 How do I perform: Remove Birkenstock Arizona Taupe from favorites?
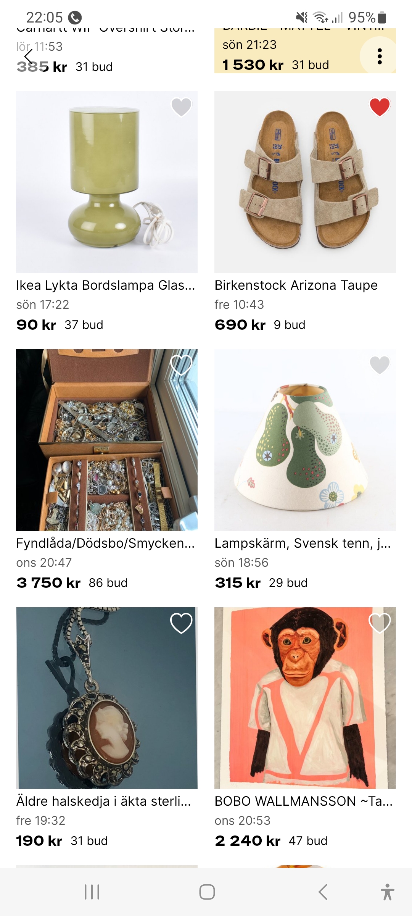(380, 106)
